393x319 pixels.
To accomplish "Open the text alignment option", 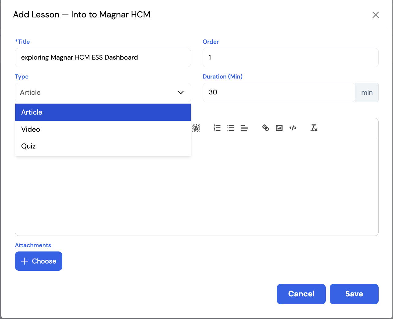I will (x=244, y=128).
